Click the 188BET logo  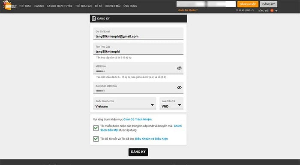(10, 5)
